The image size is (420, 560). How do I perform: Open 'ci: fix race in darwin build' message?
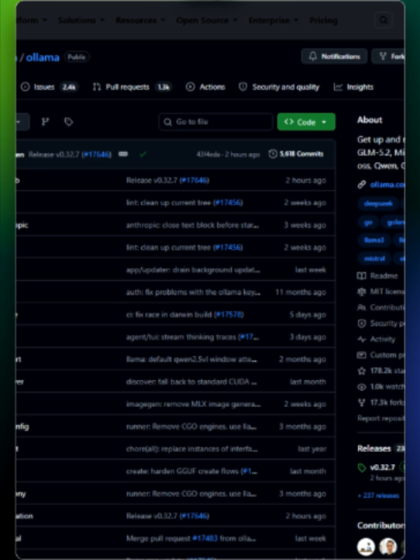pos(169,315)
